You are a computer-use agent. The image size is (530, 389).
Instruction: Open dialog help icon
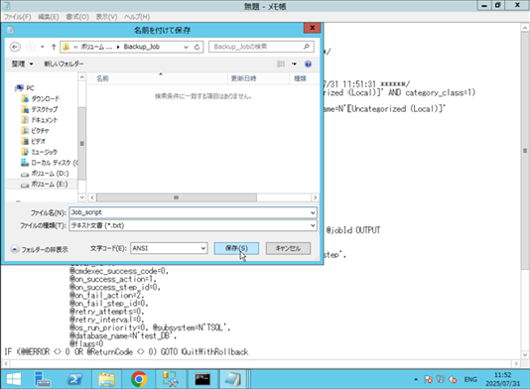pos(308,64)
